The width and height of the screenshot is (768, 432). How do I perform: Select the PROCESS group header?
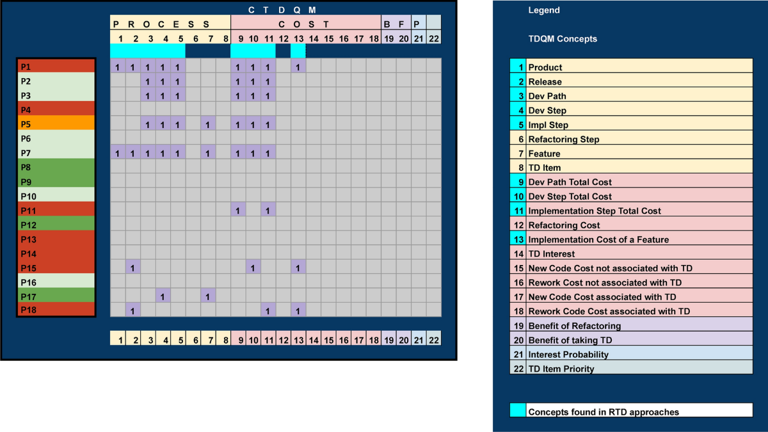pos(170,24)
